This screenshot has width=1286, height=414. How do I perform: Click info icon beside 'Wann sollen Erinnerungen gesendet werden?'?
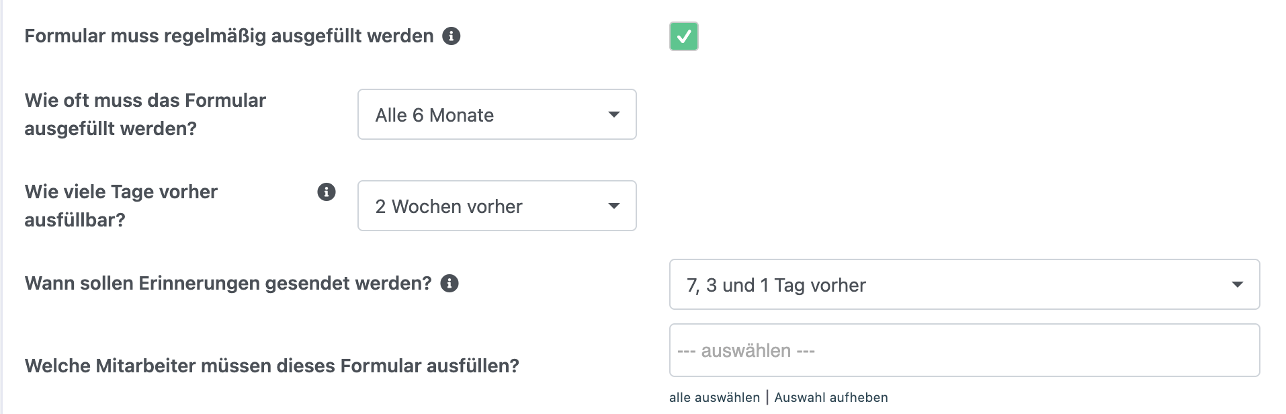pyautogui.click(x=449, y=284)
